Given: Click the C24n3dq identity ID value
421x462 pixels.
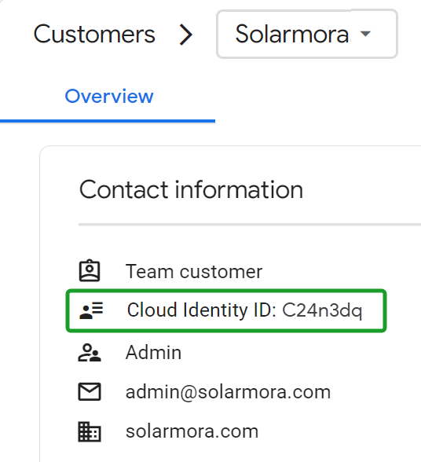Looking at the screenshot, I should [x=322, y=310].
